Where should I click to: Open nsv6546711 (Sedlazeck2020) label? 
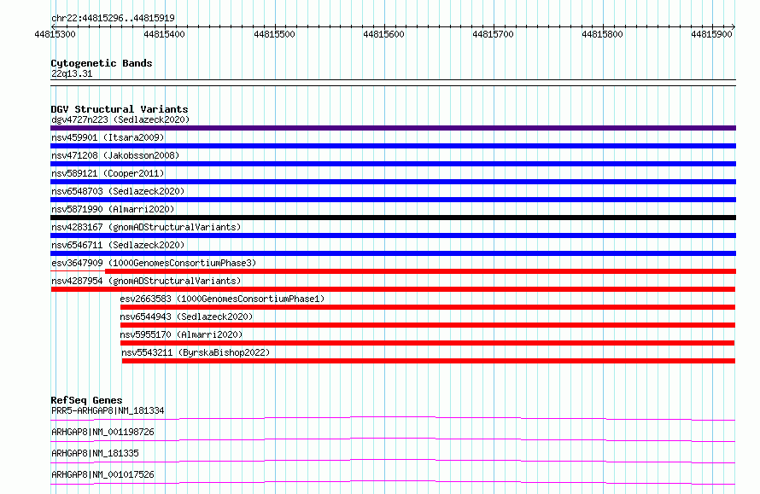[118, 245]
